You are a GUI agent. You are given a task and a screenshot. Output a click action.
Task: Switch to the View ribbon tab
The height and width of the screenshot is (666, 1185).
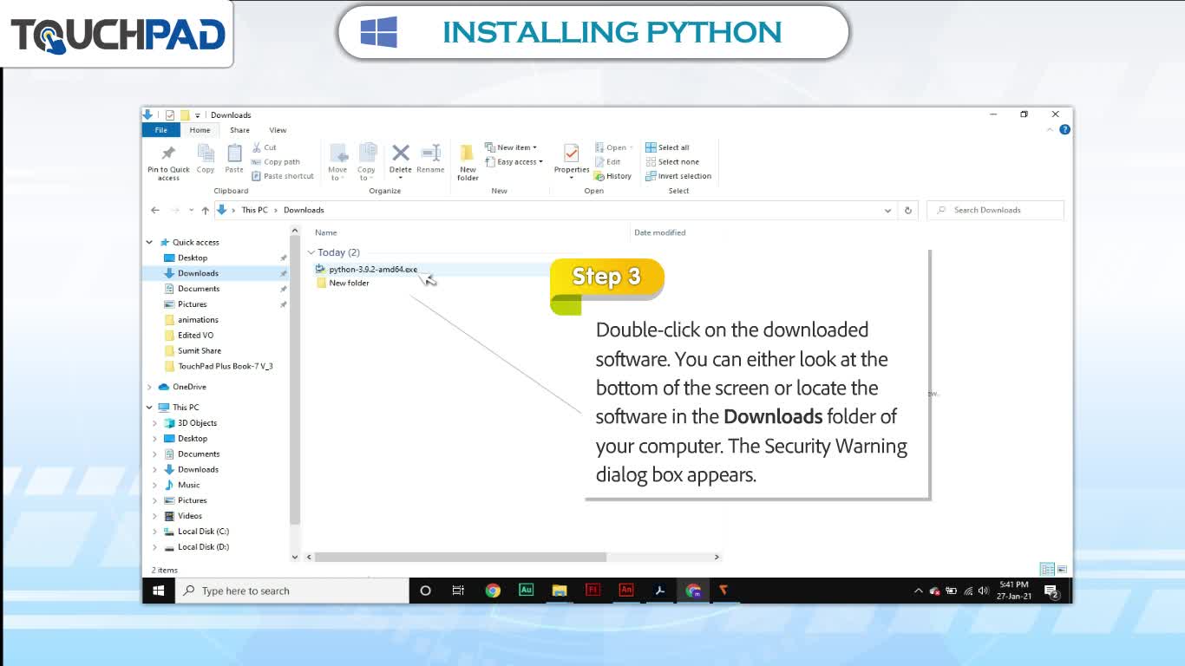(x=278, y=130)
